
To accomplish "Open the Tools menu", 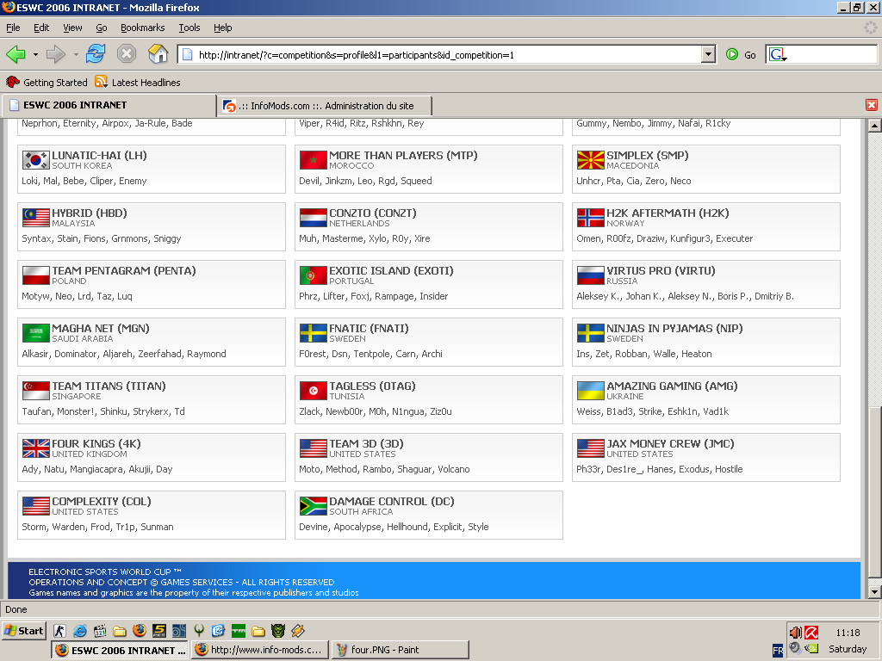I will click(x=189, y=28).
